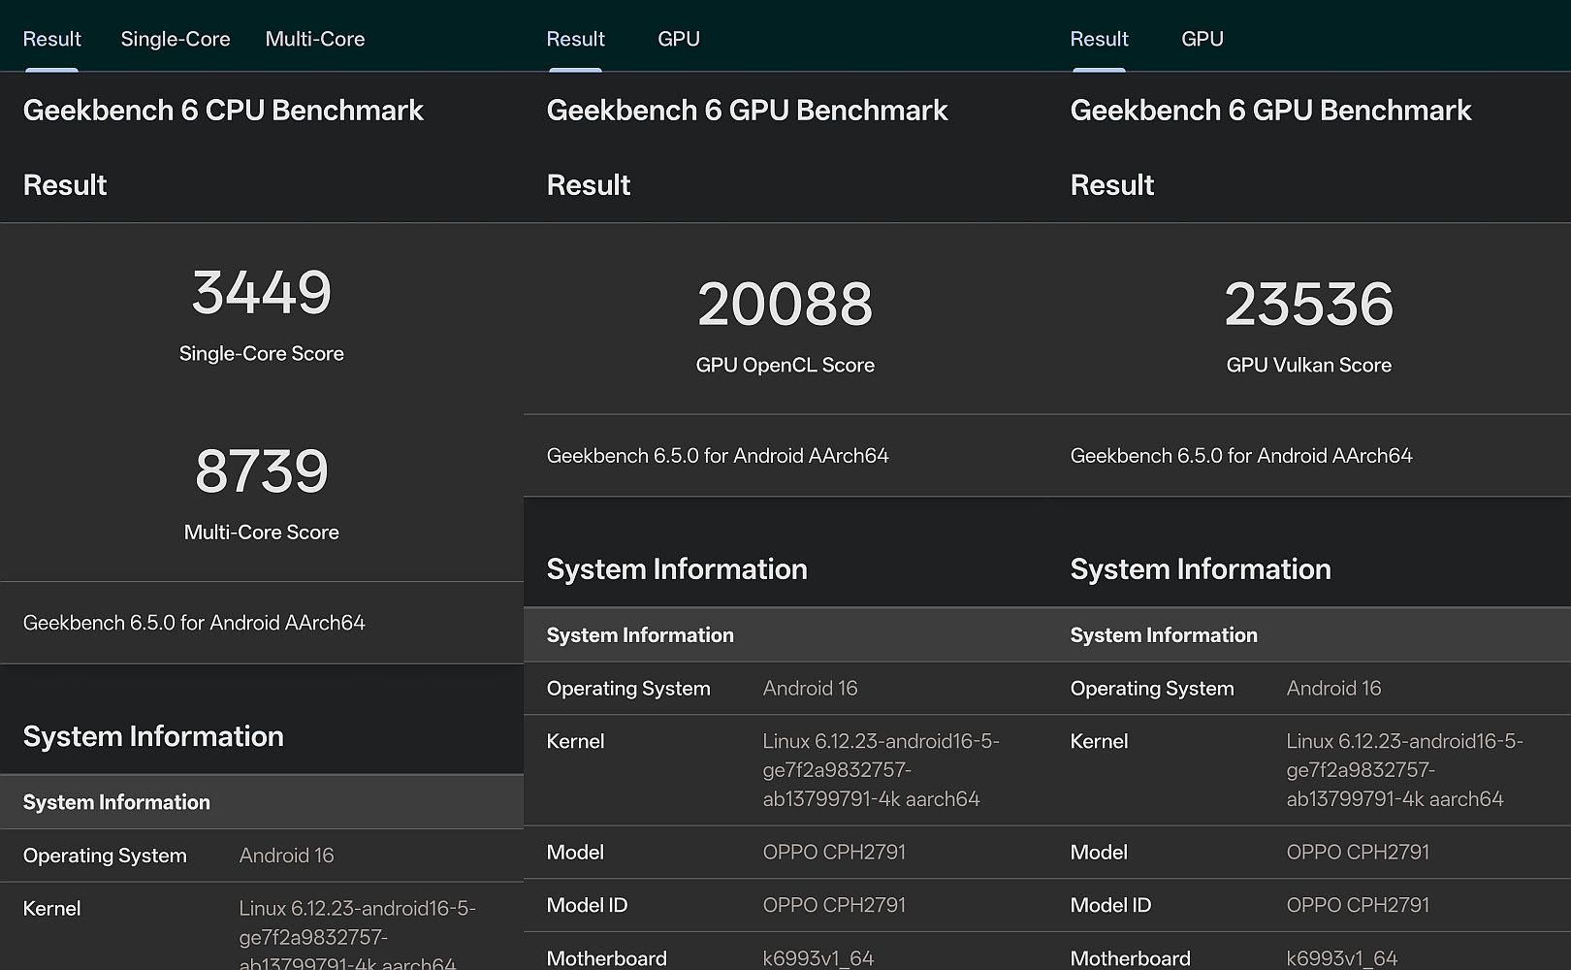The height and width of the screenshot is (970, 1571).
Task: Select 'OPPO CPH2791' in the Vulkan panel's Model row
Action: pyautogui.click(x=1358, y=853)
